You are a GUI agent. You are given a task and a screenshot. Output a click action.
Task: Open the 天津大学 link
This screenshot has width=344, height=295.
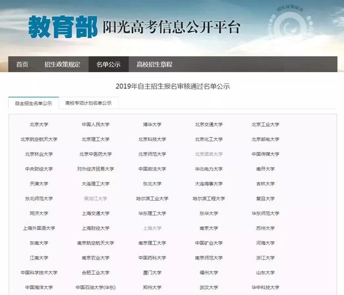click(x=39, y=184)
